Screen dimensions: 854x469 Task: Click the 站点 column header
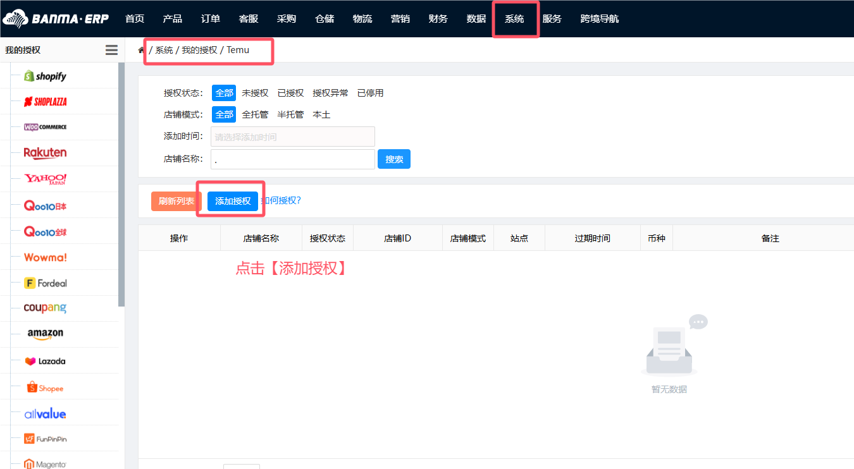(x=519, y=238)
